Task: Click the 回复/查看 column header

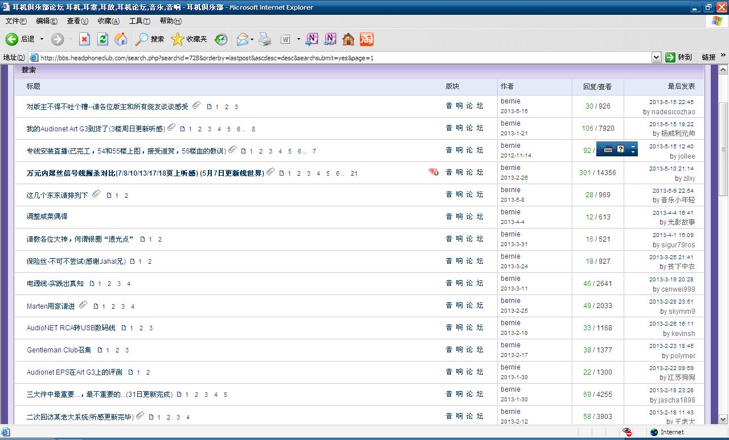Action: 597,86
